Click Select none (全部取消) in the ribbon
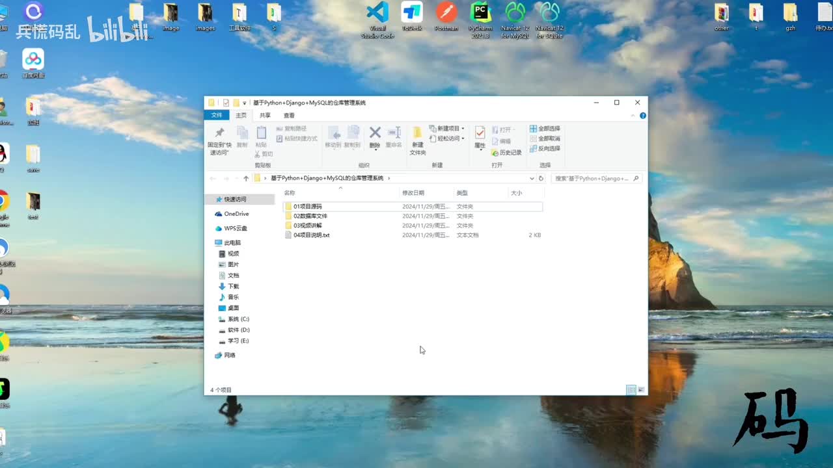Image resolution: width=833 pixels, height=468 pixels. coord(545,138)
